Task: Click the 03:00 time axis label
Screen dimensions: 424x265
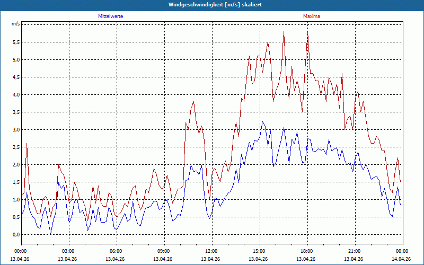Action: (69, 251)
